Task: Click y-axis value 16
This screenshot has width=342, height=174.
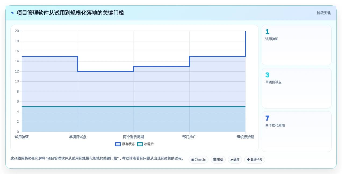Action: 17,51
